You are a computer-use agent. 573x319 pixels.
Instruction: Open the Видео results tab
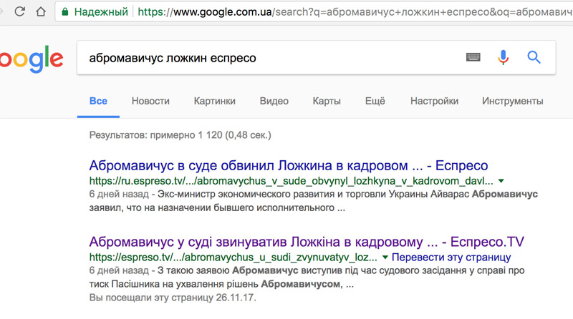(274, 101)
